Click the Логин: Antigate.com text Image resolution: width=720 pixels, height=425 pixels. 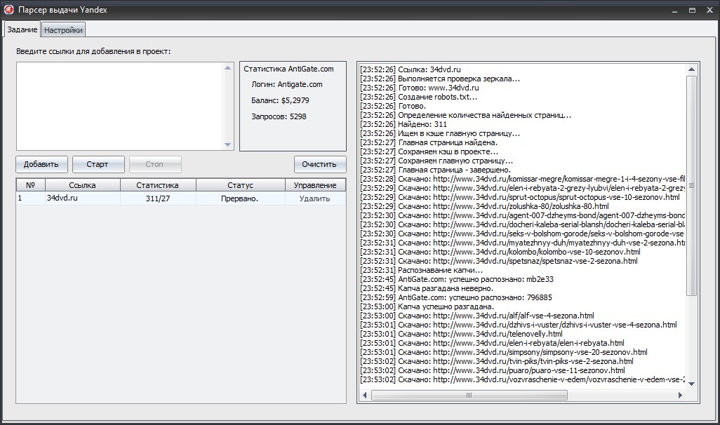click(287, 84)
